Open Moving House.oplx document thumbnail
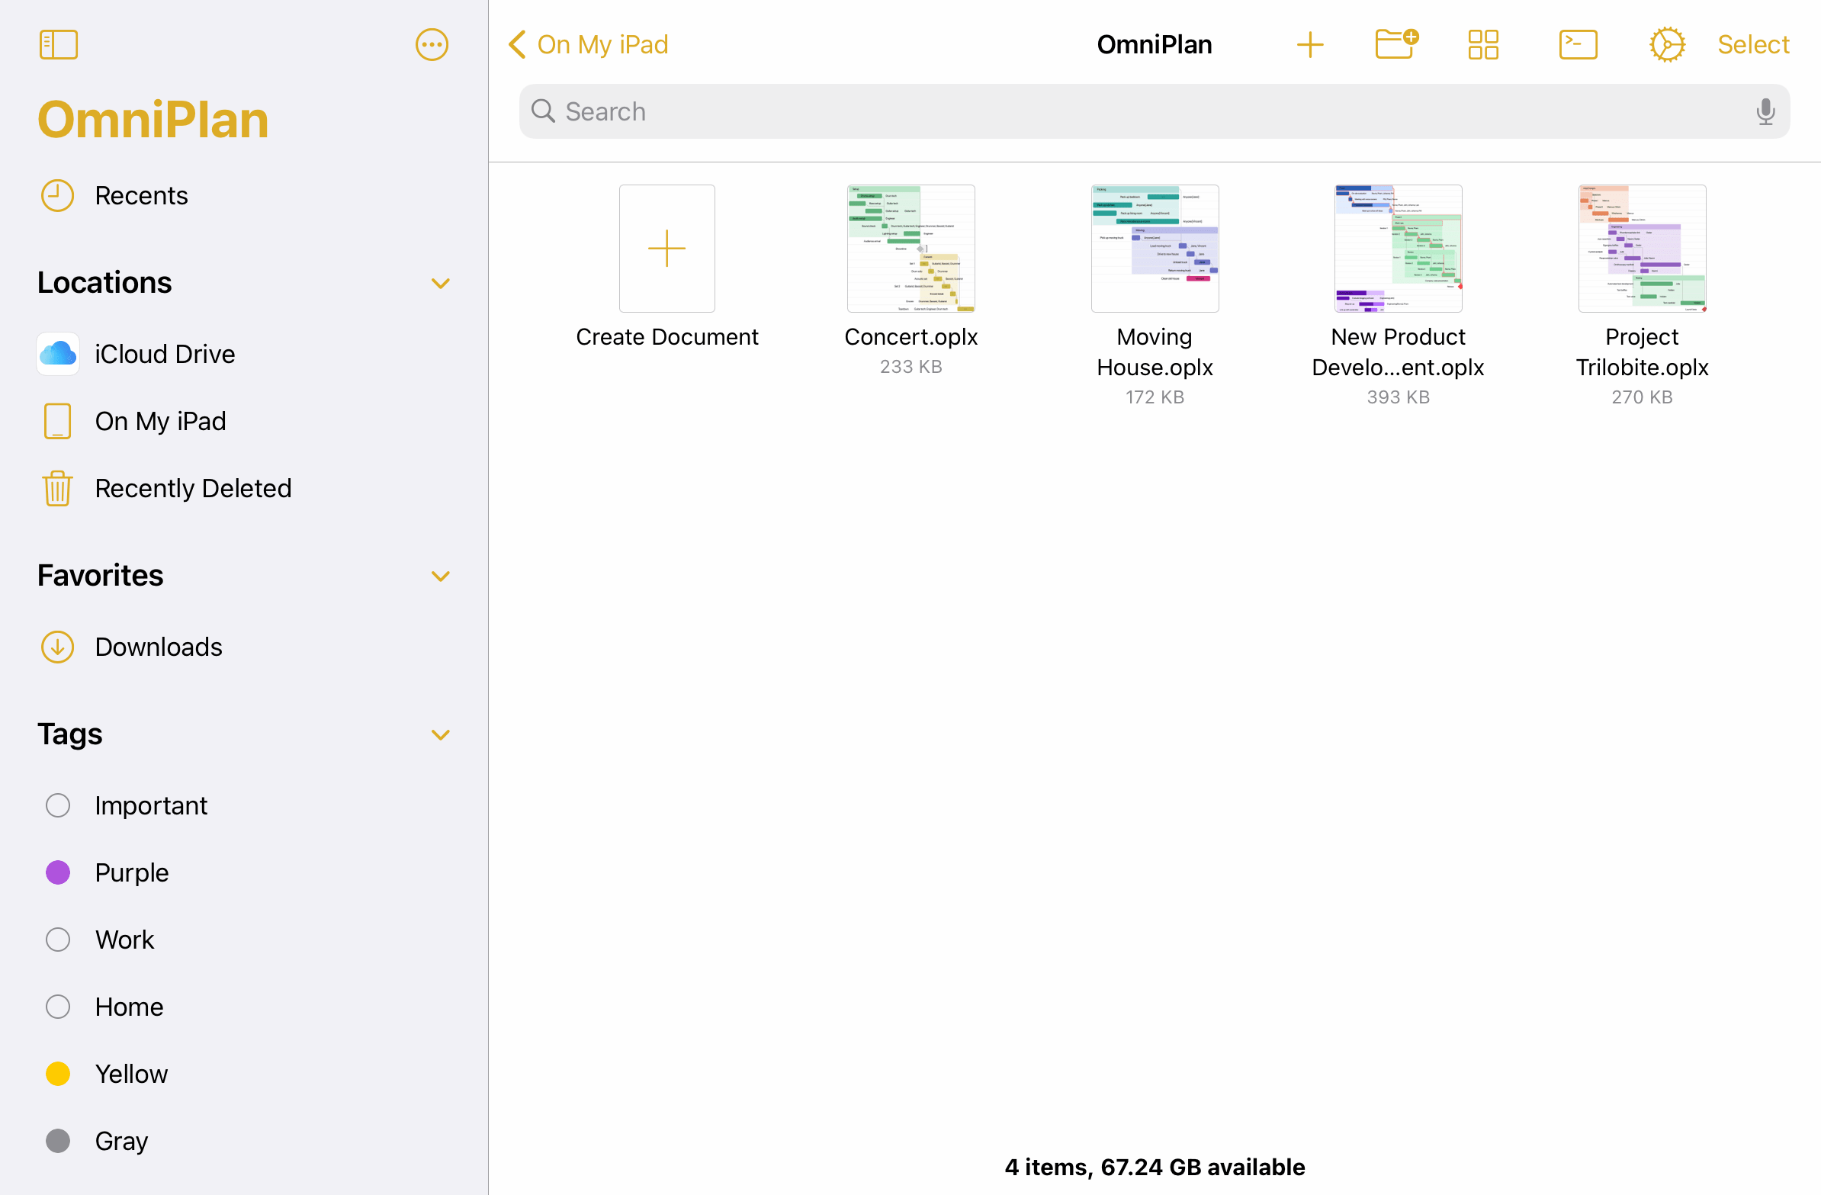This screenshot has height=1195, width=1821. pos(1155,249)
